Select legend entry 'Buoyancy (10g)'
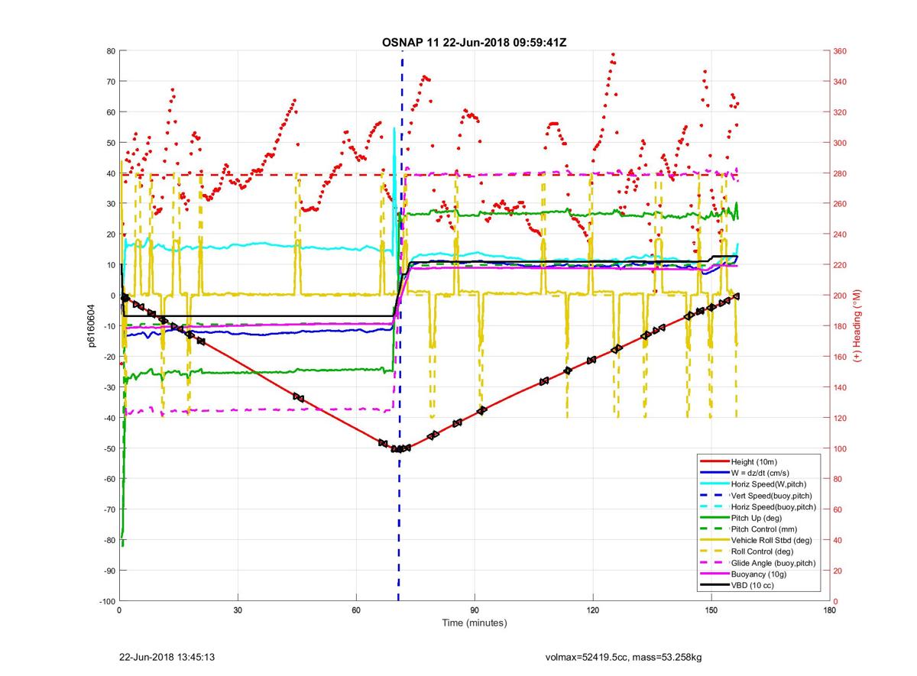 758,574
